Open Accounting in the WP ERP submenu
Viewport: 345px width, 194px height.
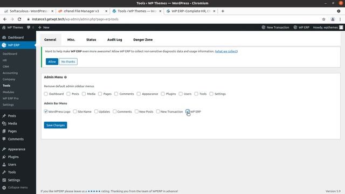coord(10,73)
